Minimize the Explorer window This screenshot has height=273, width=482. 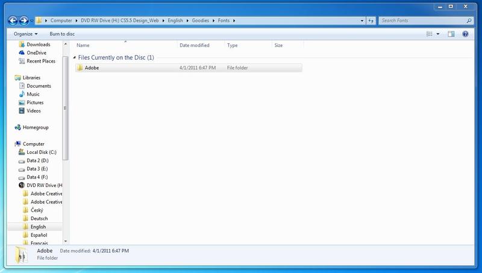click(x=440, y=7)
